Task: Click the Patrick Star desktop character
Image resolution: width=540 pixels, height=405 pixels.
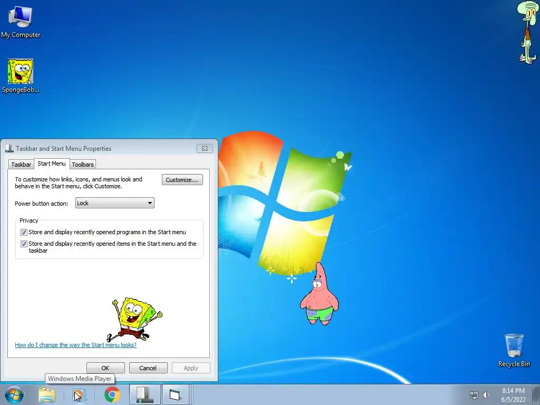Action: 319,294
